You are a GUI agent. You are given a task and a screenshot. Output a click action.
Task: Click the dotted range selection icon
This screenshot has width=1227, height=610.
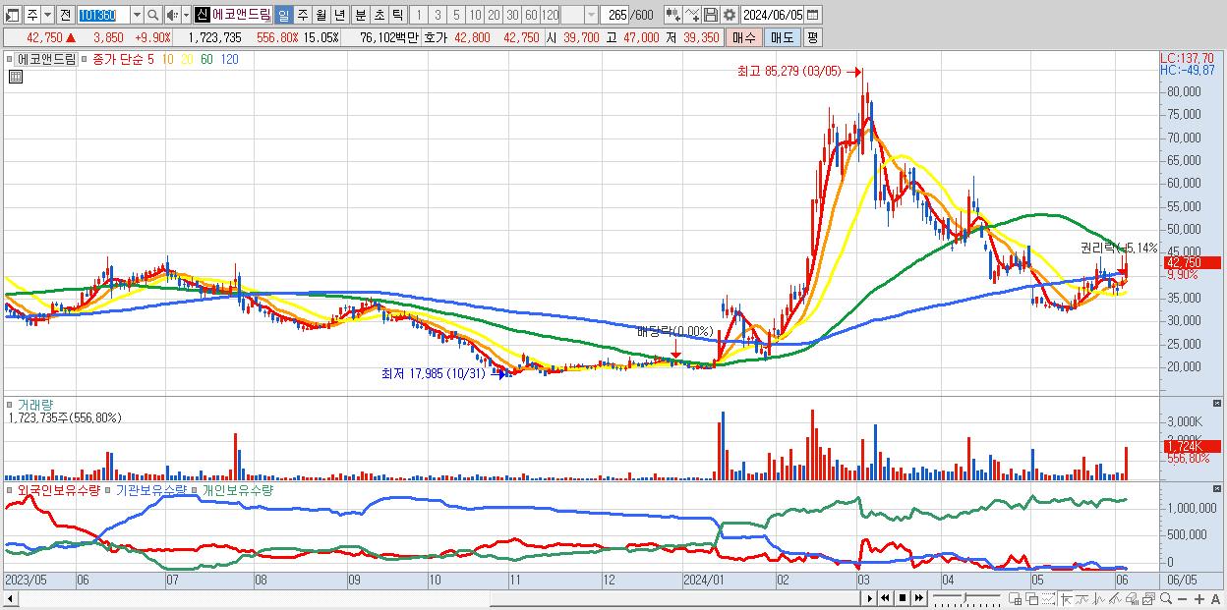(x=1048, y=599)
